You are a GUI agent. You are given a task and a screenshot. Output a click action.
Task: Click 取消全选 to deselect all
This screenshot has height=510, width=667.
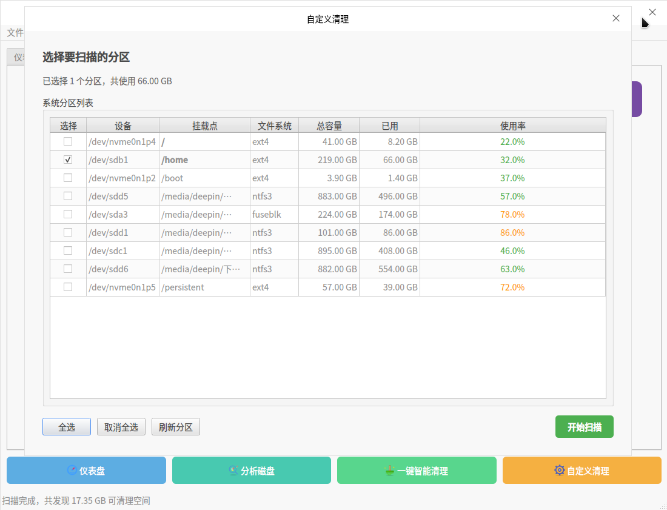(121, 427)
